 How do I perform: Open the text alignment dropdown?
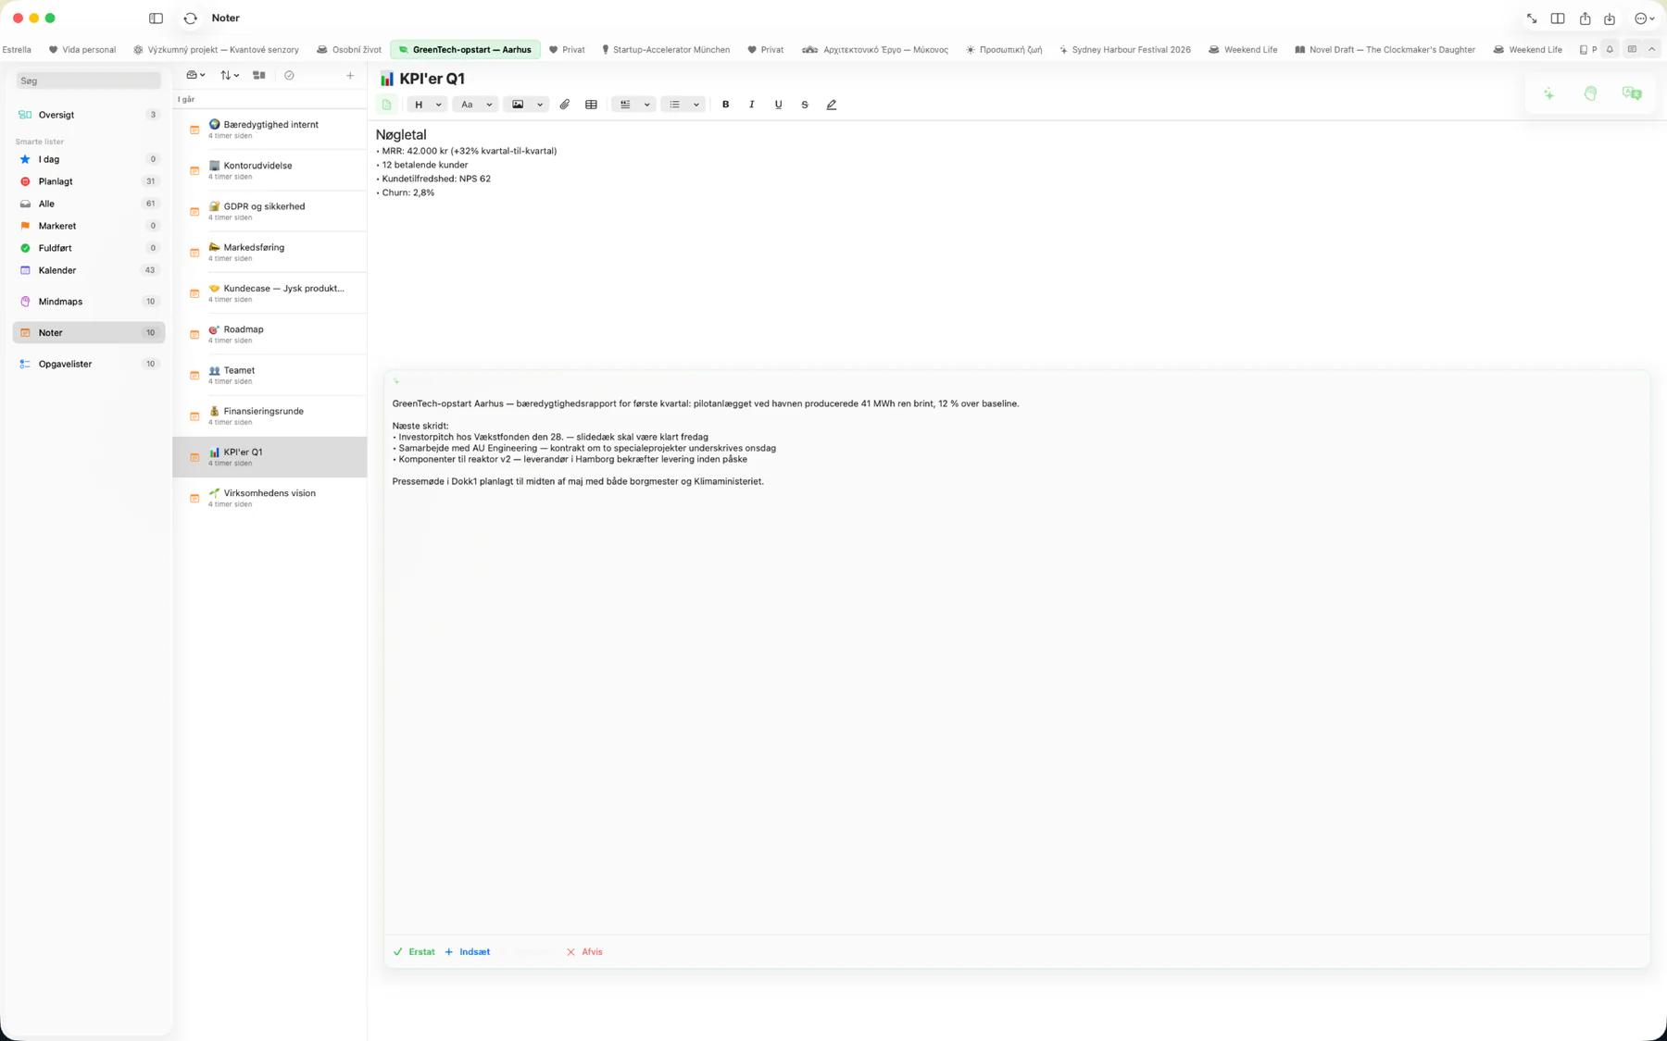(633, 105)
